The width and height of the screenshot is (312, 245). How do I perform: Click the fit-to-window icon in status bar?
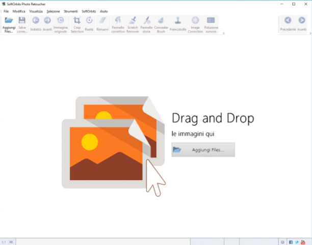[11, 242]
